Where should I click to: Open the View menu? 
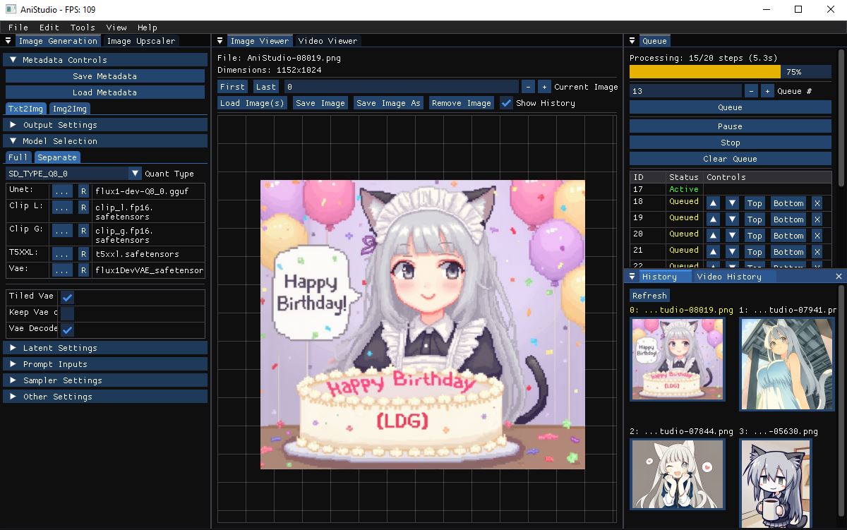[x=116, y=28]
